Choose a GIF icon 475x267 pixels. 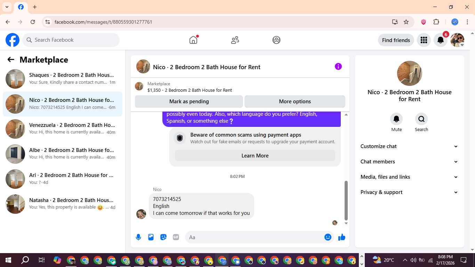coord(176,237)
